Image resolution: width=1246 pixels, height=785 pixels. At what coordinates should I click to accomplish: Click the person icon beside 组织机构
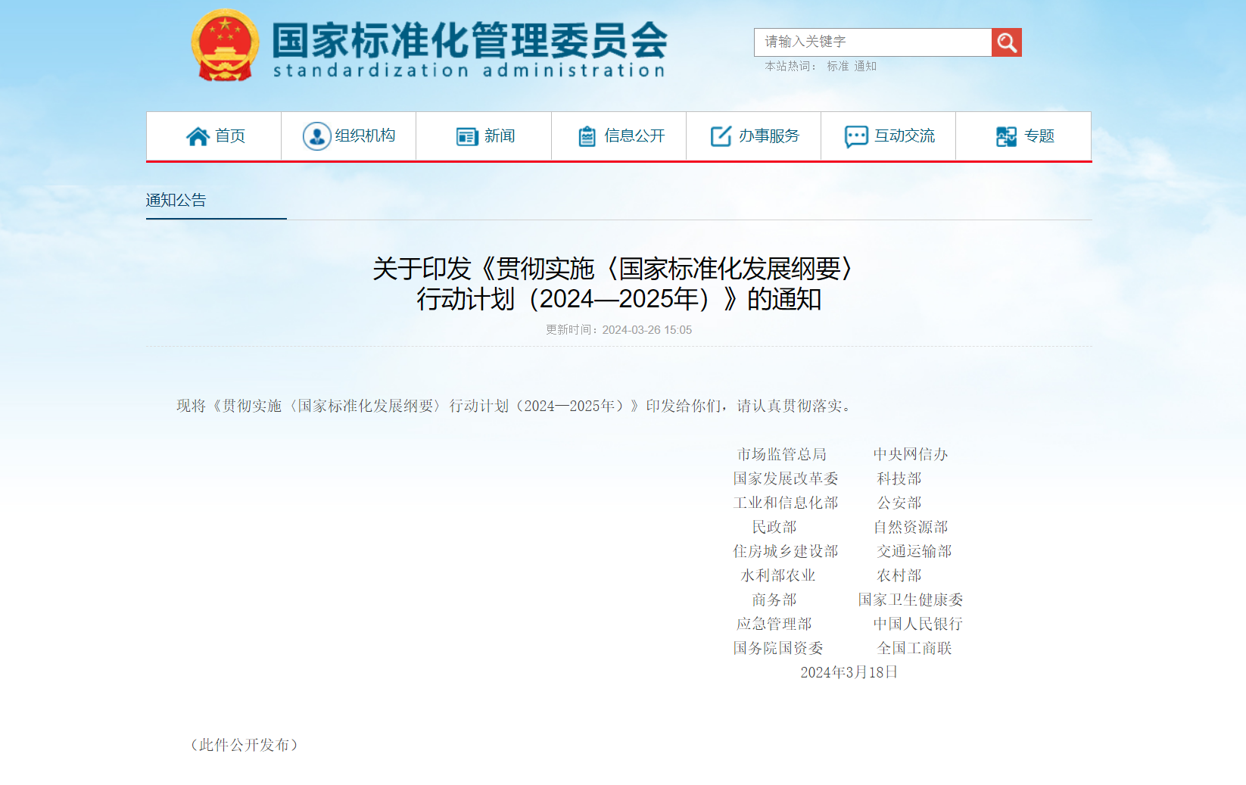coord(316,136)
